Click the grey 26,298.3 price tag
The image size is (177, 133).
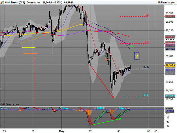click(170, 74)
